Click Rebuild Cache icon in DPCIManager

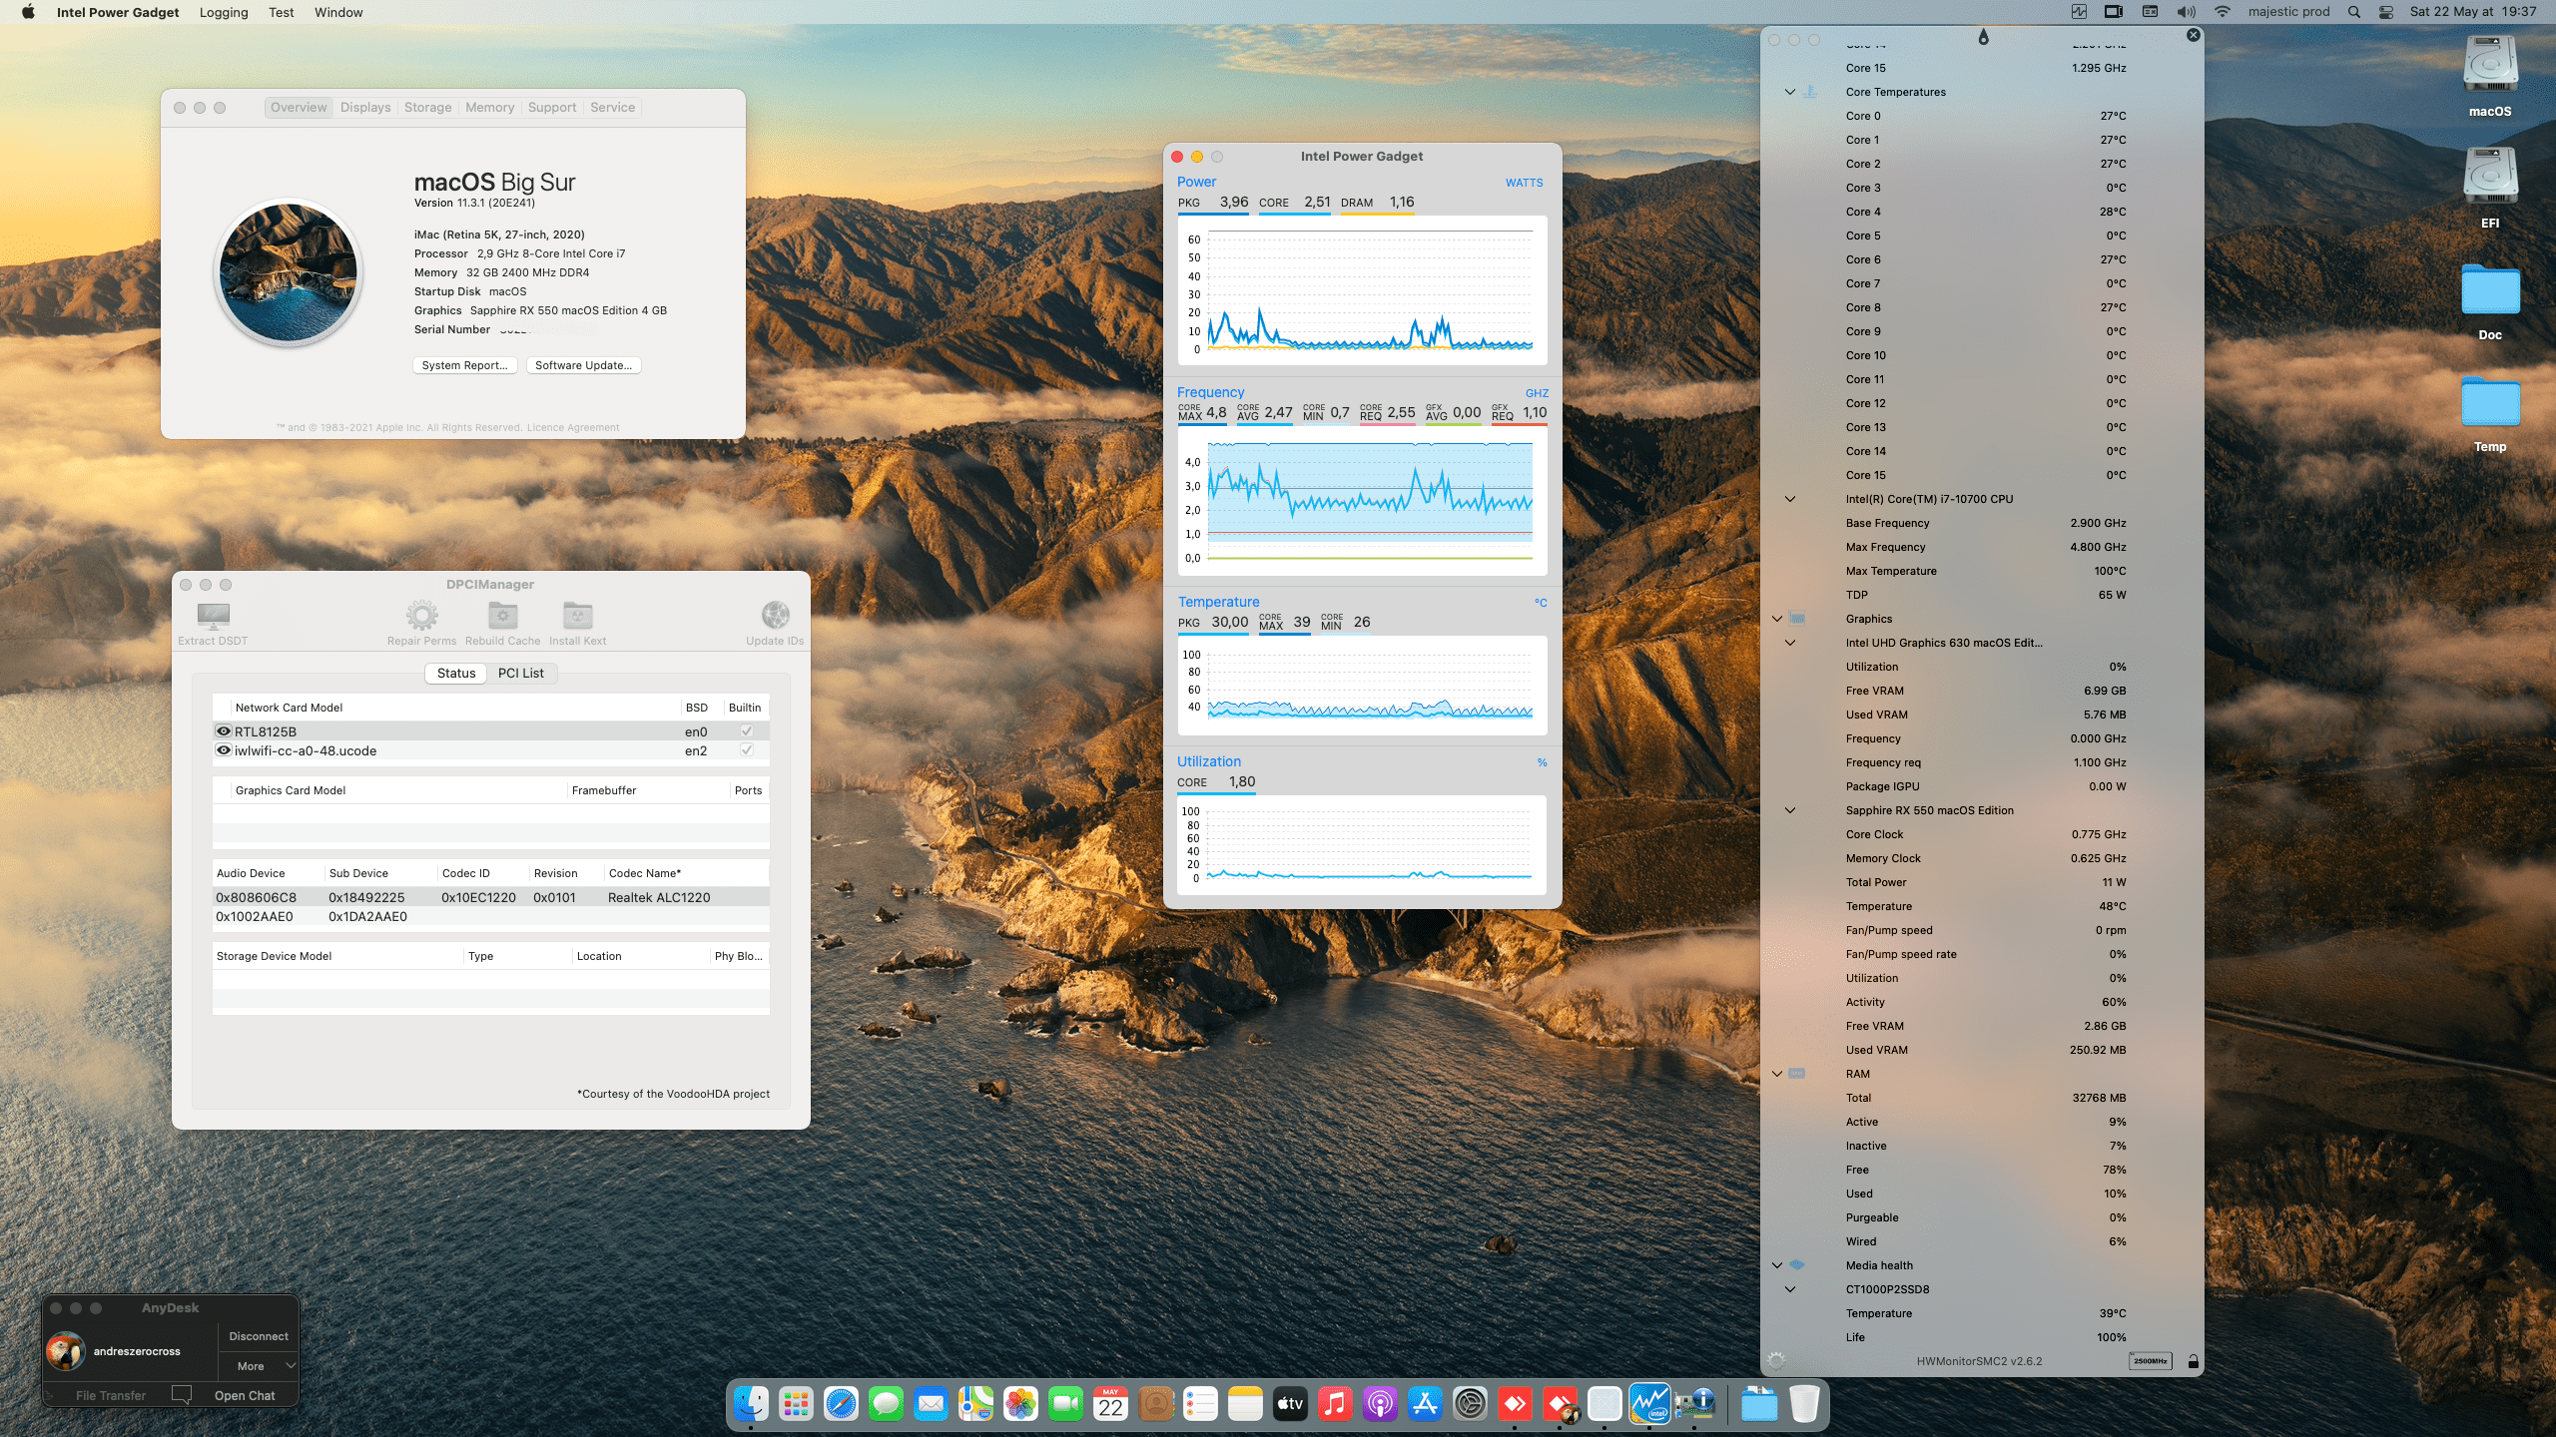click(502, 616)
